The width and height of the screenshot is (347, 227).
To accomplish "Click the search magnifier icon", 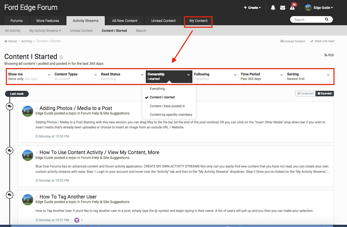I will tap(327, 20).
